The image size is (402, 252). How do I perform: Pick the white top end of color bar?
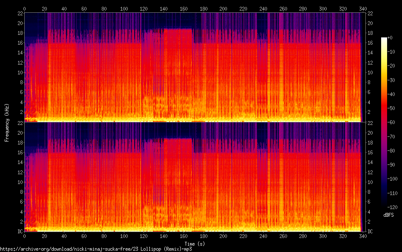tap(384, 39)
